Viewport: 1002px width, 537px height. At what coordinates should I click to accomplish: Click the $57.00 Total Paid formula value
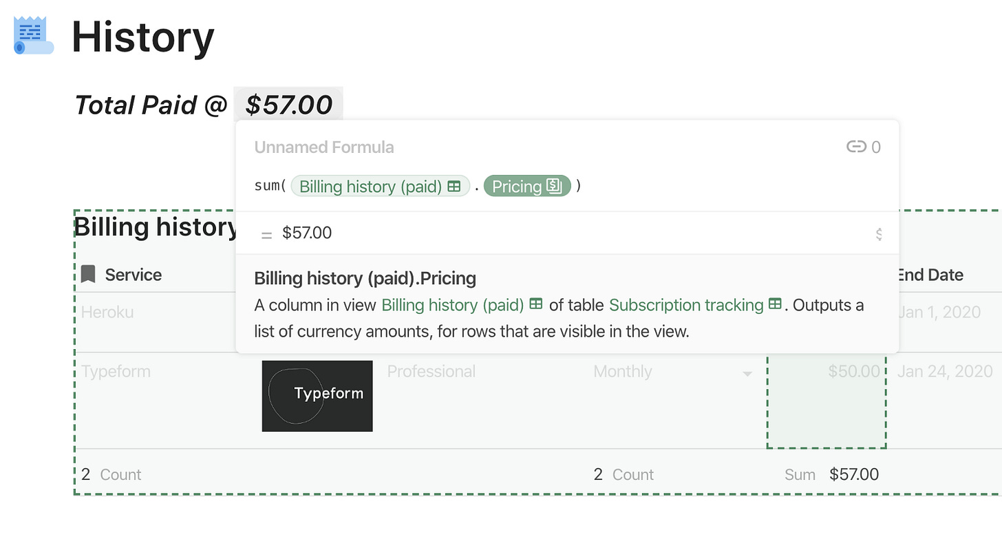[x=288, y=105]
